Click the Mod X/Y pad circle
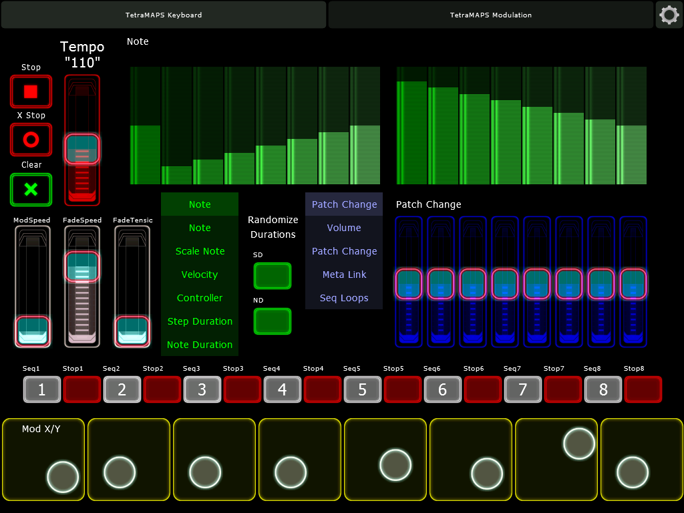The height and width of the screenshot is (513, 684). [63, 477]
